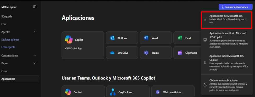This screenshot has height=97, width=255.
Task: Click download arrow icon in Instalar aplicaciones button
Action: (223, 7)
